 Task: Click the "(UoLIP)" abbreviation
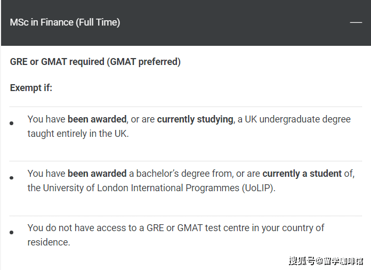pyautogui.click(x=259, y=188)
